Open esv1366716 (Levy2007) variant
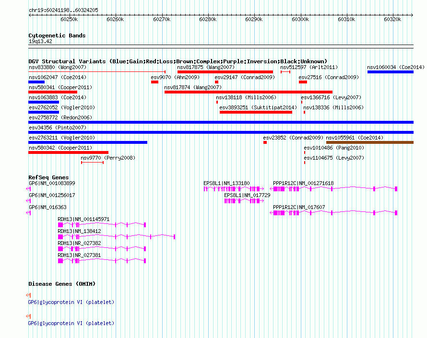Viewport: 427px width, 338px height. pos(302,102)
